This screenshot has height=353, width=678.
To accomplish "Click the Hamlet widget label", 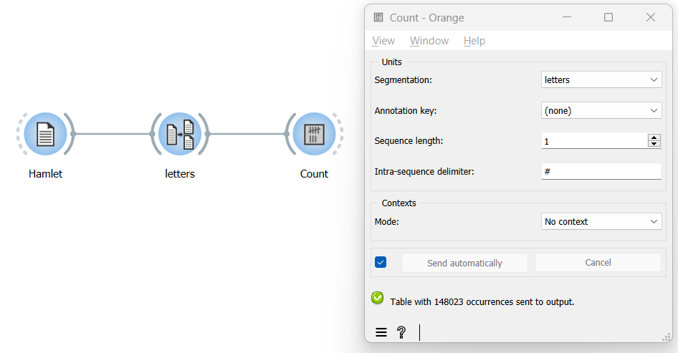I will click(x=45, y=174).
